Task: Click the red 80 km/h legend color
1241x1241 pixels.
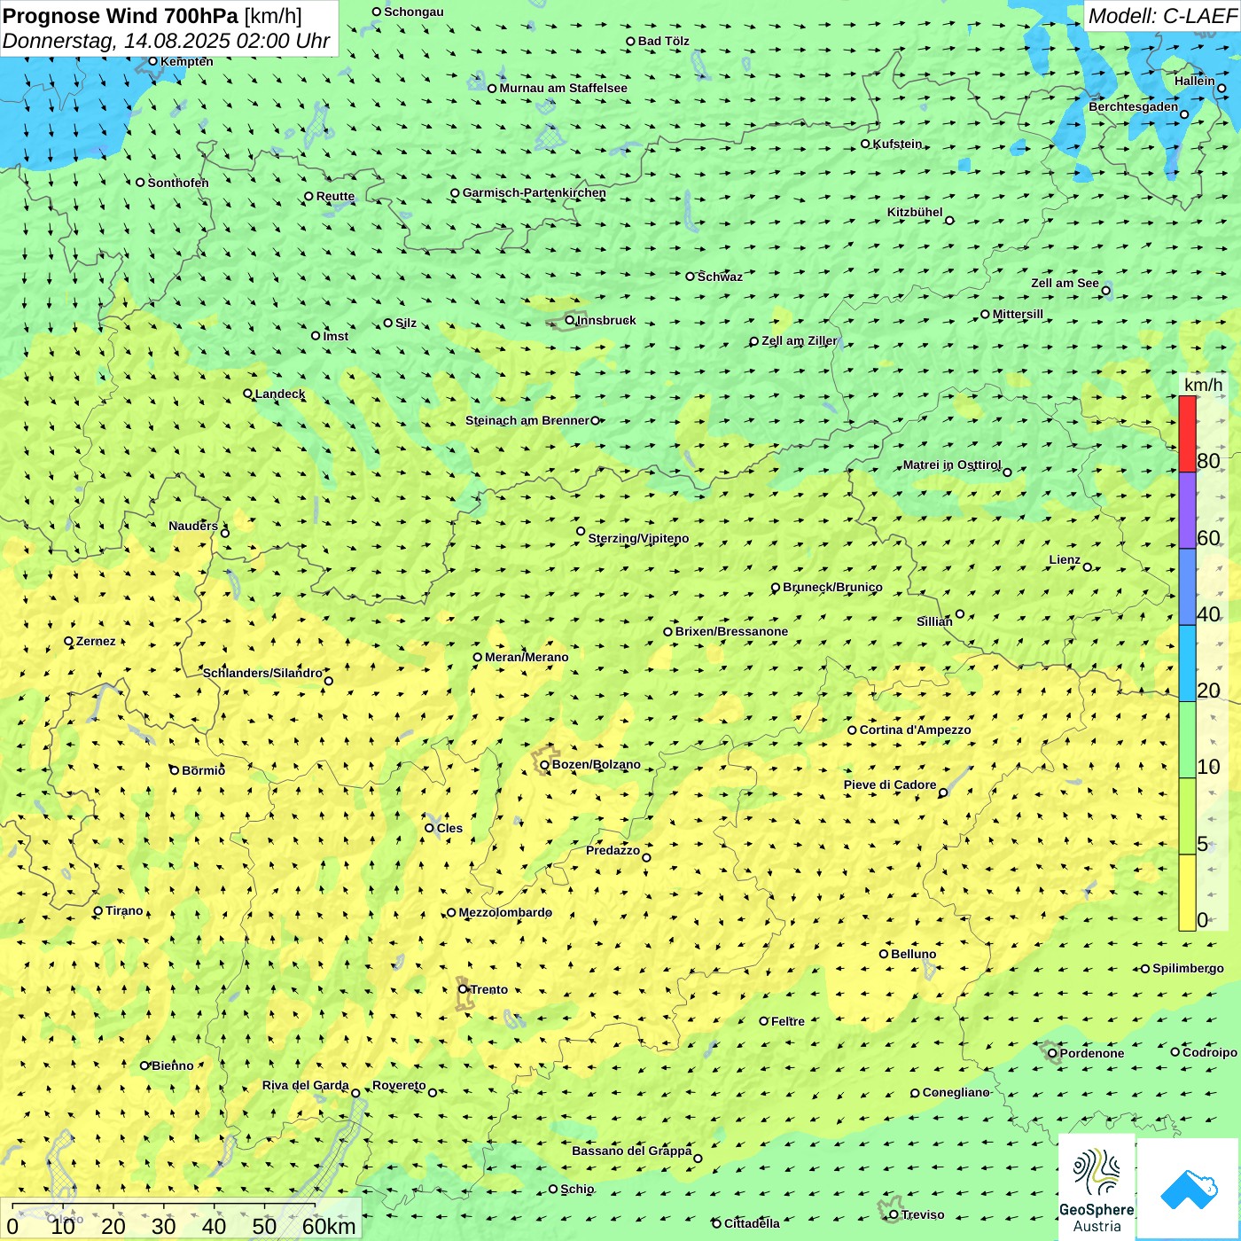Action: coord(1187,433)
